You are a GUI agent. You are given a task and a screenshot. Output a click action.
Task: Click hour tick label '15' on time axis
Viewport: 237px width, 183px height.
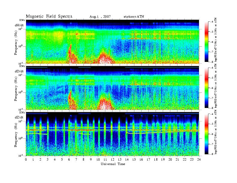point(134,159)
